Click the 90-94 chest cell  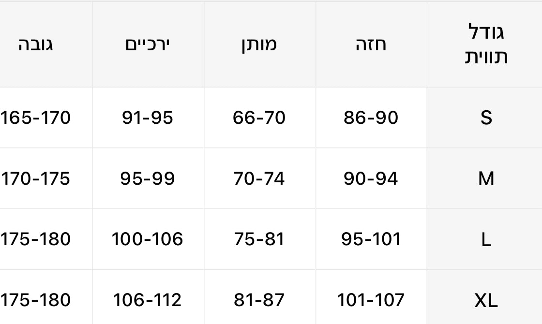pos(371,179)
